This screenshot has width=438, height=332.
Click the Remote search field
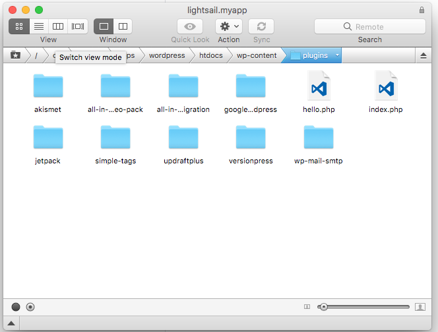point(370,26)
